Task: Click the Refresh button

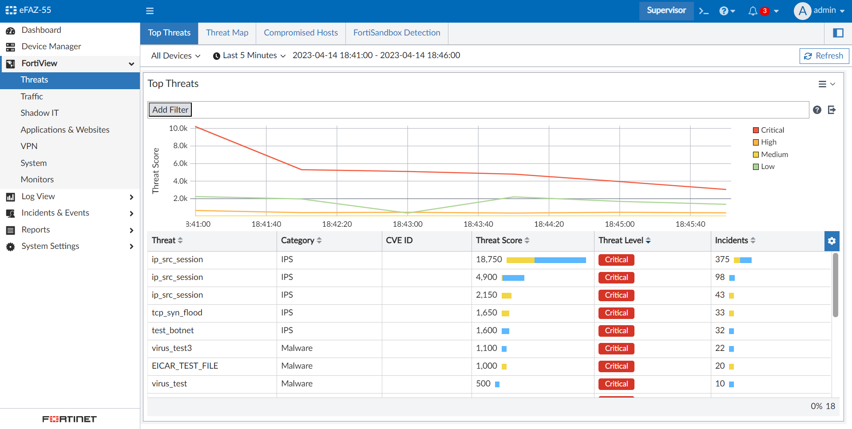Action: 824,56
